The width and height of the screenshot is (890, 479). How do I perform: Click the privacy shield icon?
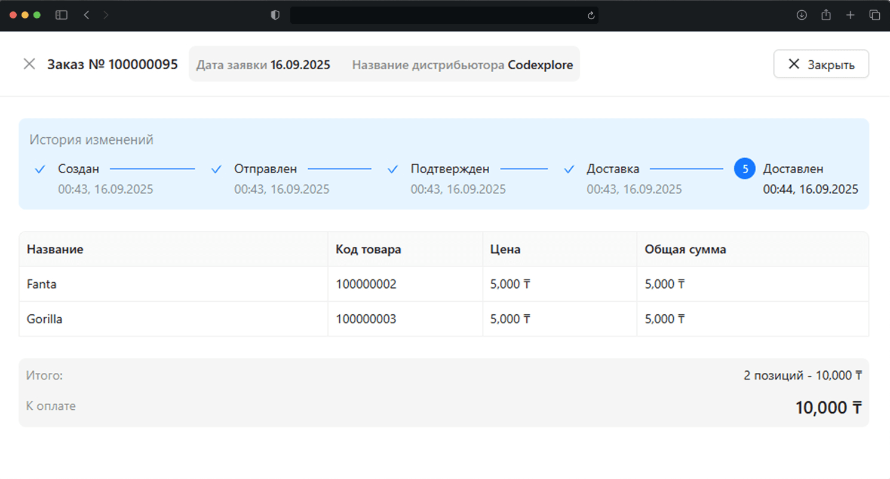[x=275, y=16]
